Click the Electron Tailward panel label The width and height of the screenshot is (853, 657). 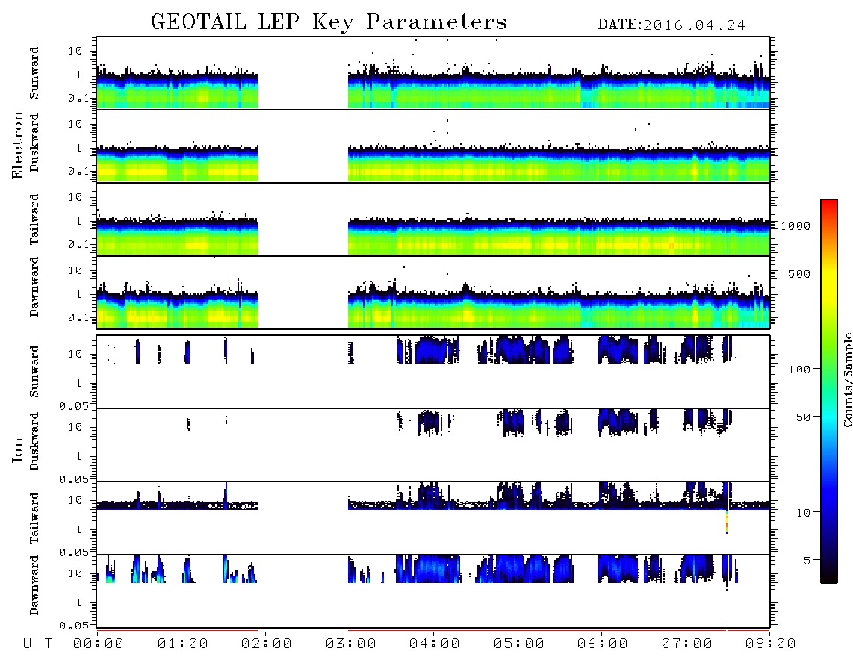34,219
